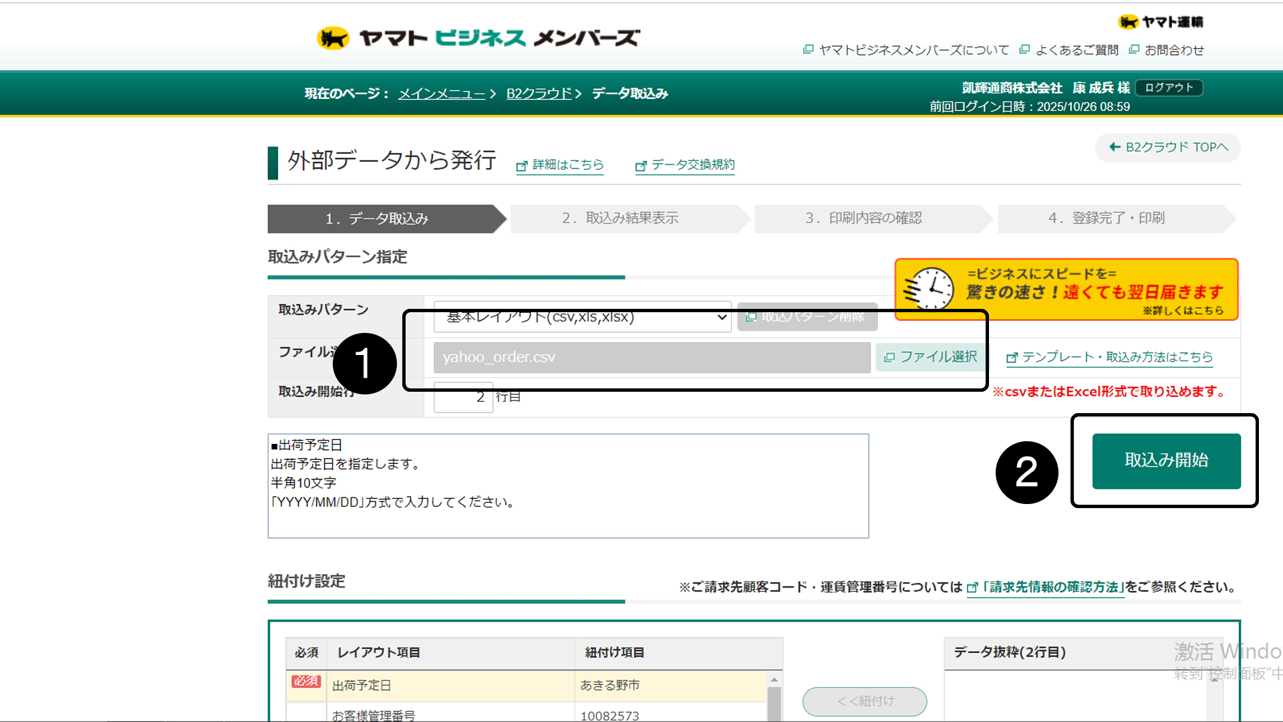
Task: Navigate to メインメニュー breadcrumb
Action: [441, 94]
